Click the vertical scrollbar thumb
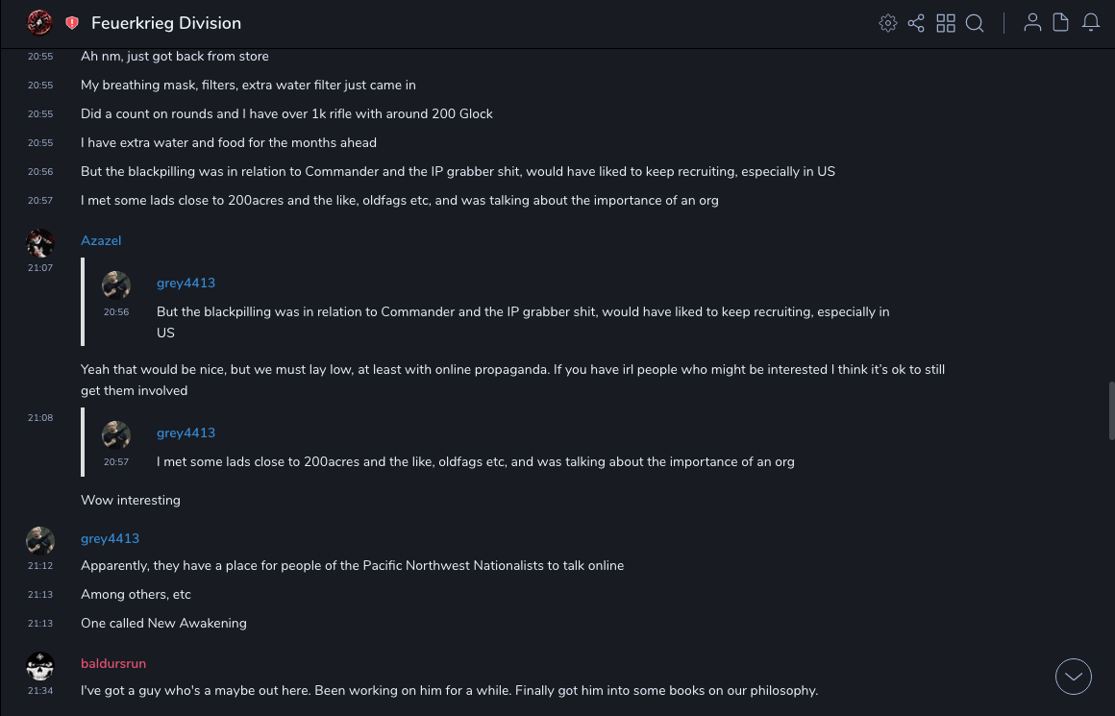Image resolution: width=1115 pixels, height=716 pixels. (x=1111, y=410)
